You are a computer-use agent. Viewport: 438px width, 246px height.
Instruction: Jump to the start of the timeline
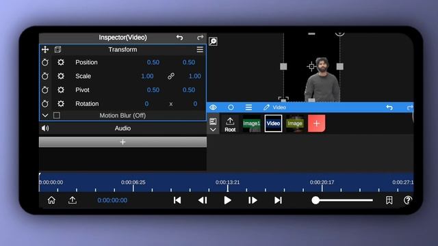click(x=177, y=200)
